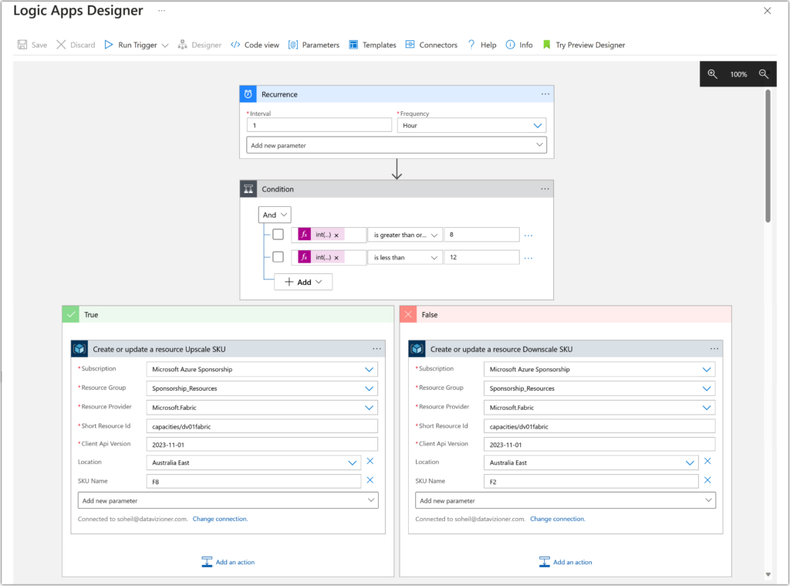Screen dimensions: 790x586
Task: Click the Discard X icon
Action: (x=61, y=45)
